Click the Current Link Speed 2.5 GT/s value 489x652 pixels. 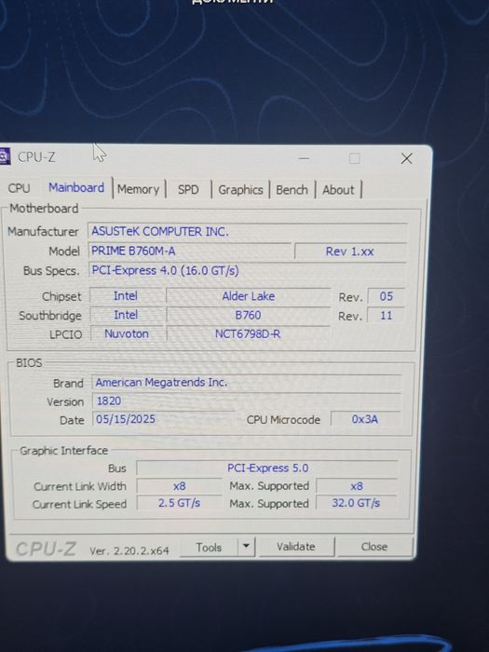(x=179, y=503)
